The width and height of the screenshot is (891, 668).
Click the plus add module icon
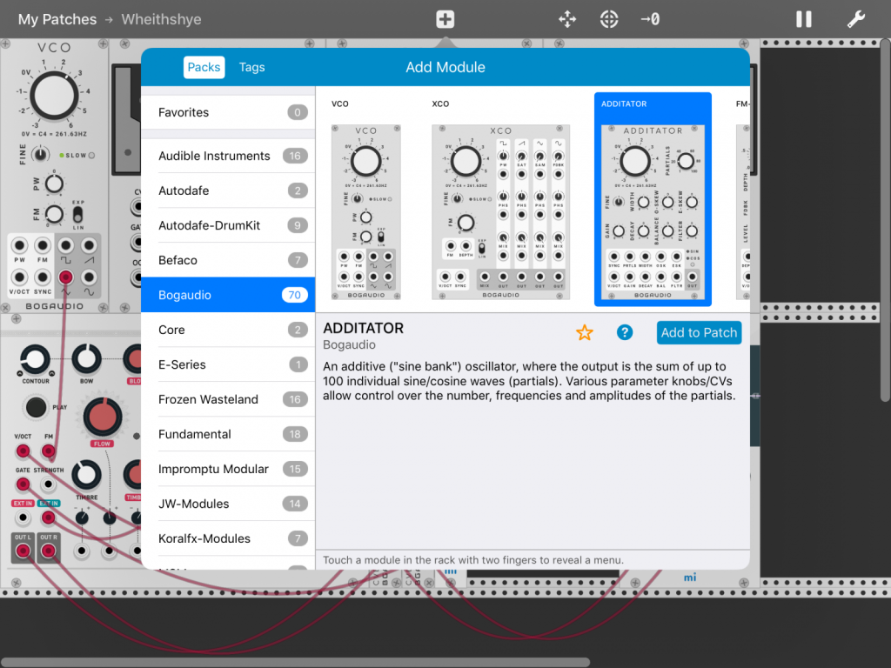(445, 19)
